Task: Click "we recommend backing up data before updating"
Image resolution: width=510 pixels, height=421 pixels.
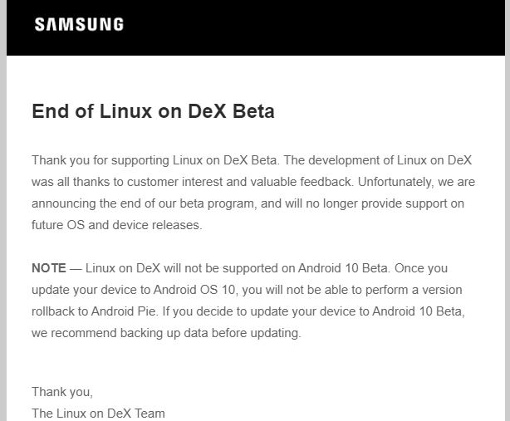Action: [x=166, y=333]
